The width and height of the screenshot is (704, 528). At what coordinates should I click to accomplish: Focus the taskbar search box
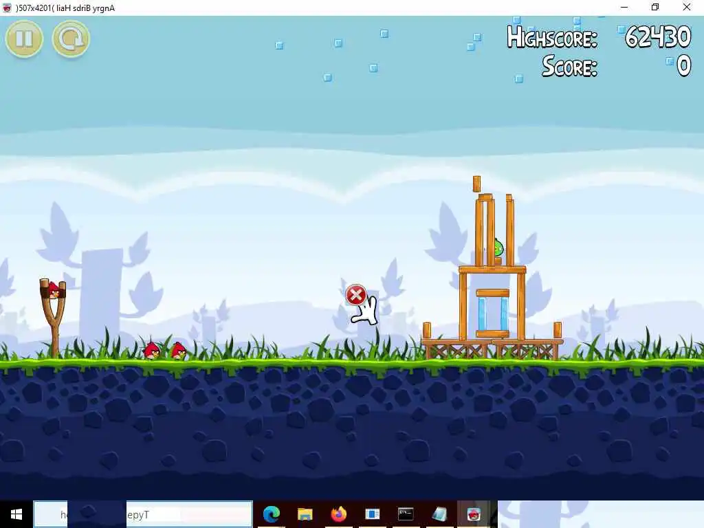point(143,514)
